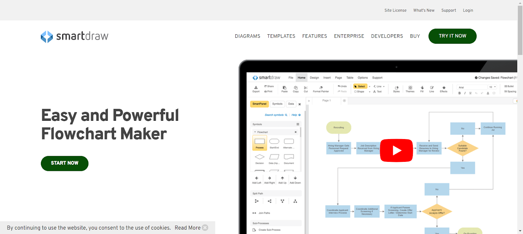523x234 pixels.
Task: Open the DEVELOPERS navigation item
Action: pyautogui.click(x=387, y=36)
